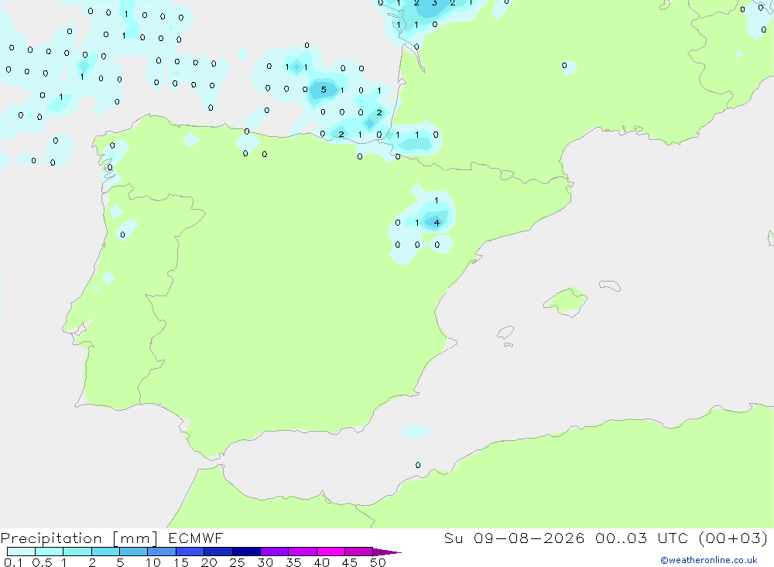Click legend label '0.1'
The height and width of the screenshot is (567, 774).
(13, 562)
